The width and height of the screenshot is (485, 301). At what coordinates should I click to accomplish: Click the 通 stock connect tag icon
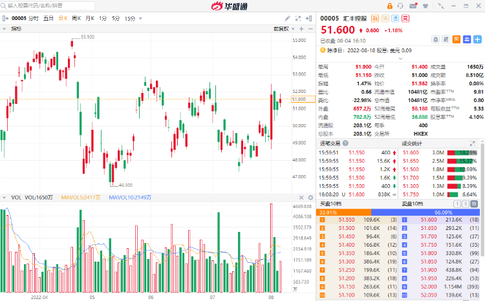pyautogui.click(x=395, y=19)
